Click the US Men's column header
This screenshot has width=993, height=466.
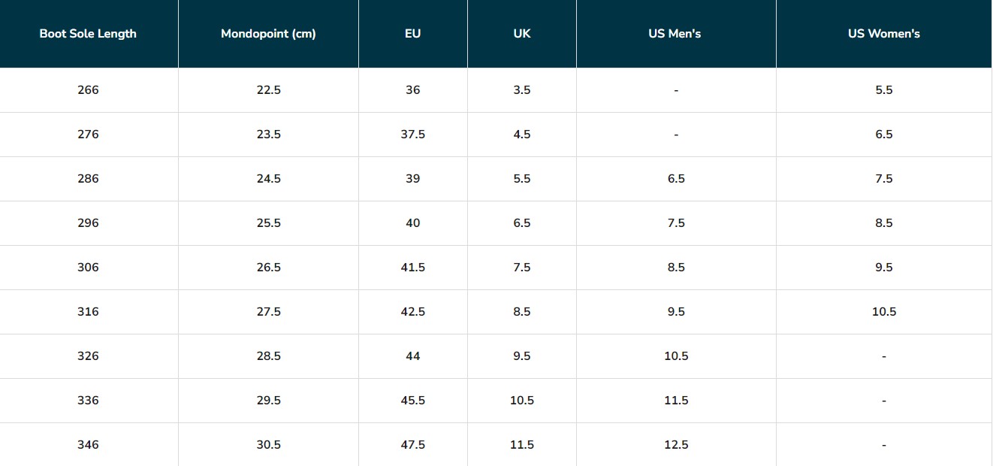pyautogui.click(x=675, y=34)
